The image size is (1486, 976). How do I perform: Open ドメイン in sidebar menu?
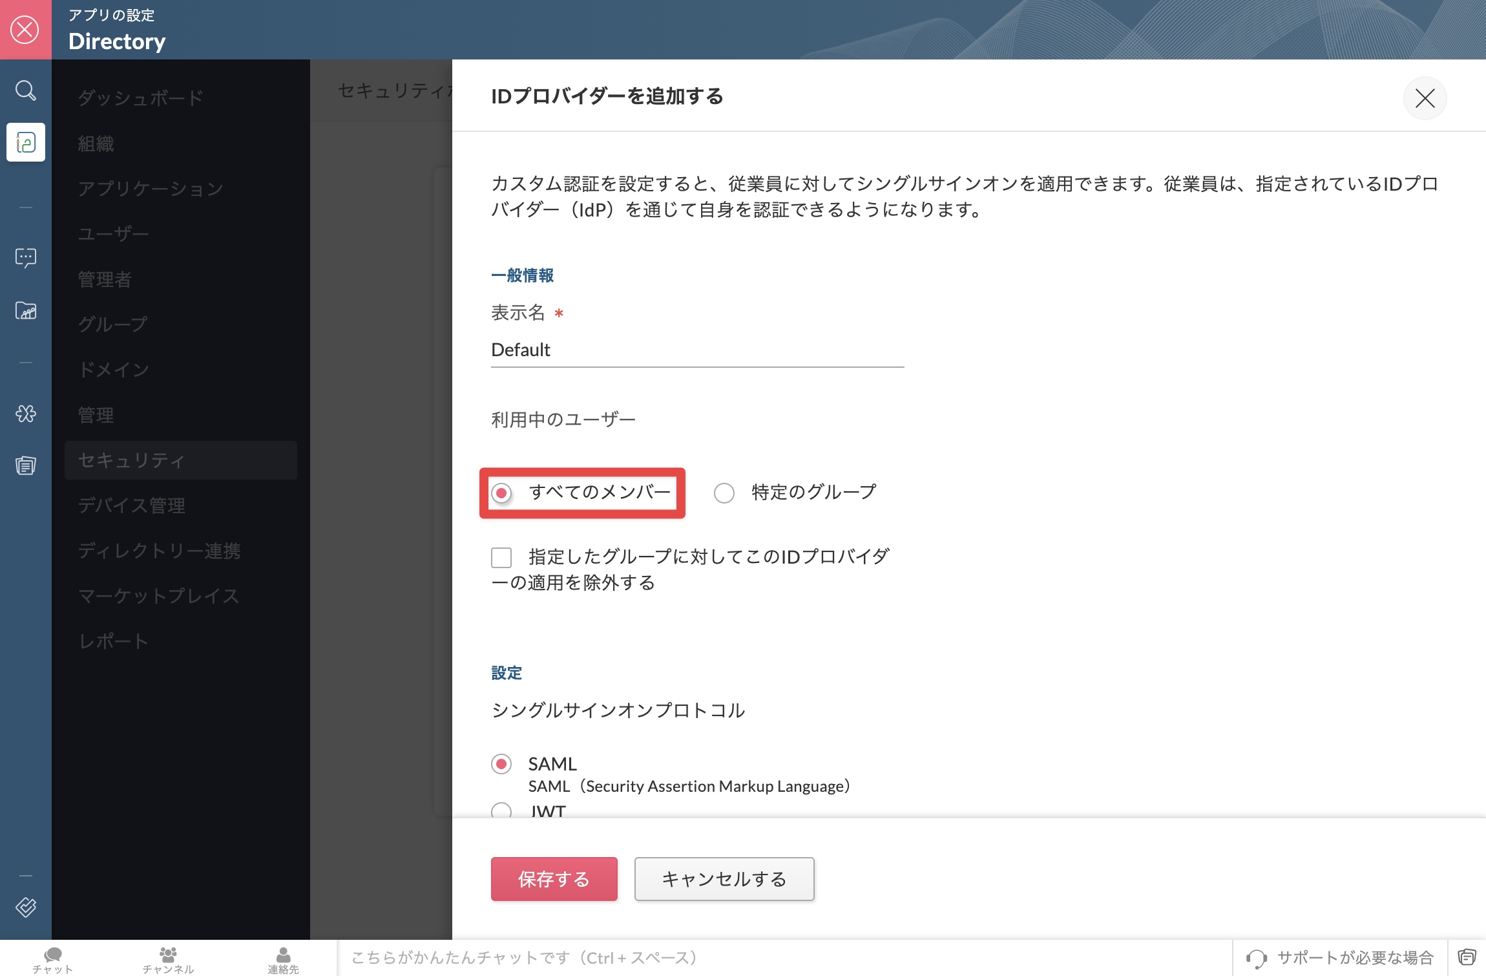(181, 370)
